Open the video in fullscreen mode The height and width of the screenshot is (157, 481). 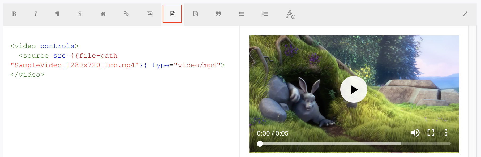click(x=431, y=133)
